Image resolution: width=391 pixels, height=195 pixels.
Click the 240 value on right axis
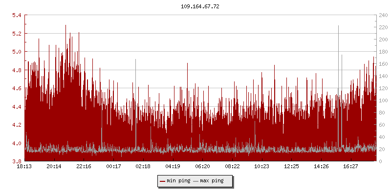click(x=383, y=15)
